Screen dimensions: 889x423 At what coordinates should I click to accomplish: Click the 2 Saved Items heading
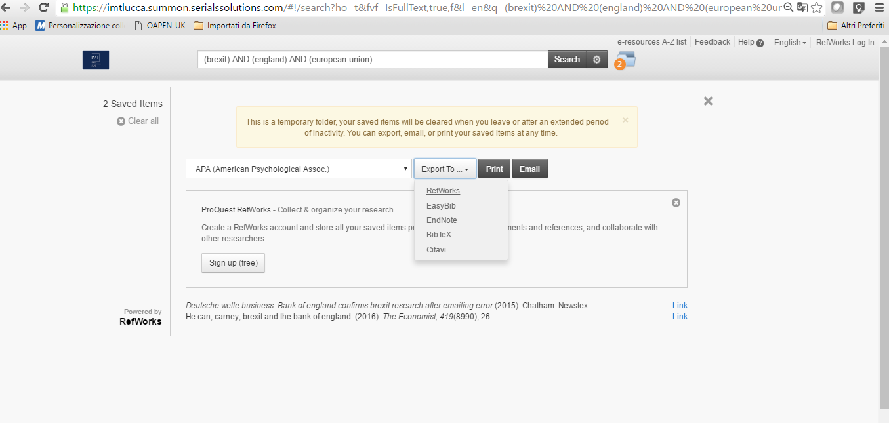point(133,104)
